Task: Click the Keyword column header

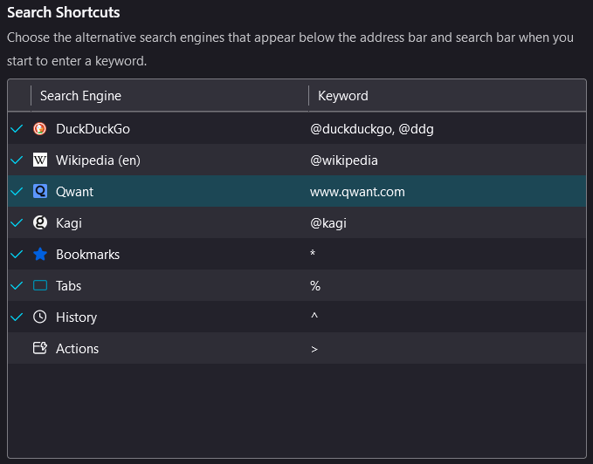Action: (447, 96)
